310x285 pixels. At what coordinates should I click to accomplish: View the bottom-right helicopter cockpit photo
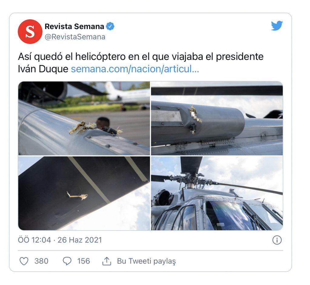pyautogui.click(x=217, y=193)
